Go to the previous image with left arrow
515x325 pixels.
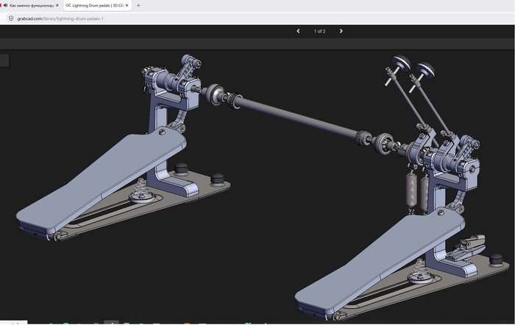point(298,31)
